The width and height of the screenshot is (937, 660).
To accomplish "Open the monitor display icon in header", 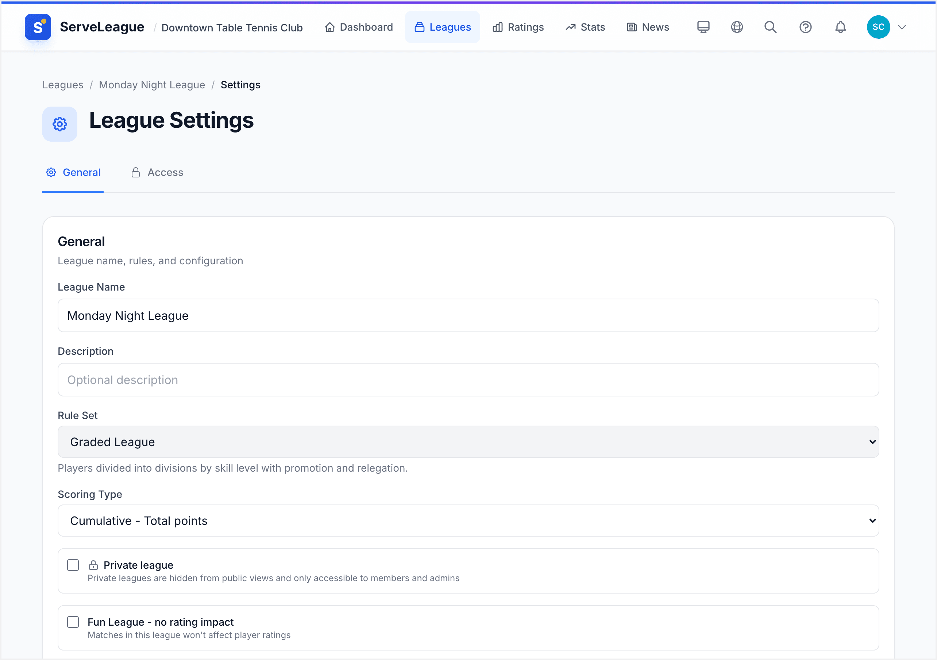I will tap(703, 27).
